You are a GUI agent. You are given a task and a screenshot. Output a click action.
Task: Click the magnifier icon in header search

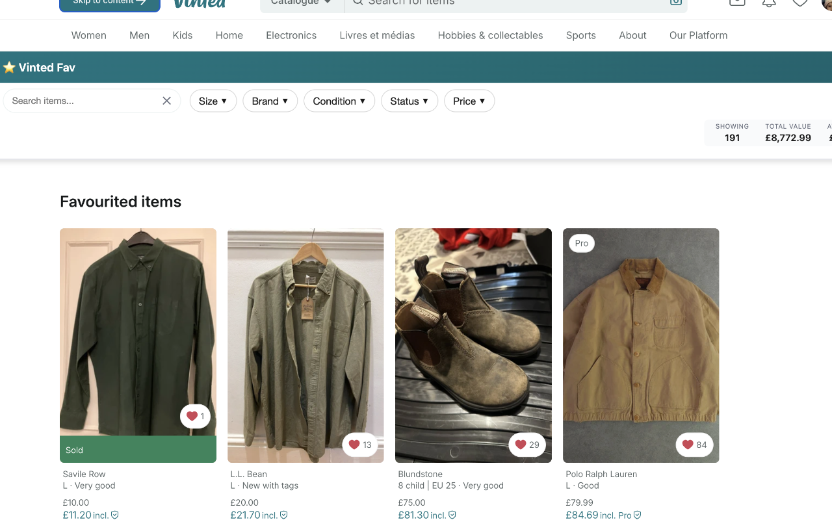357,3
